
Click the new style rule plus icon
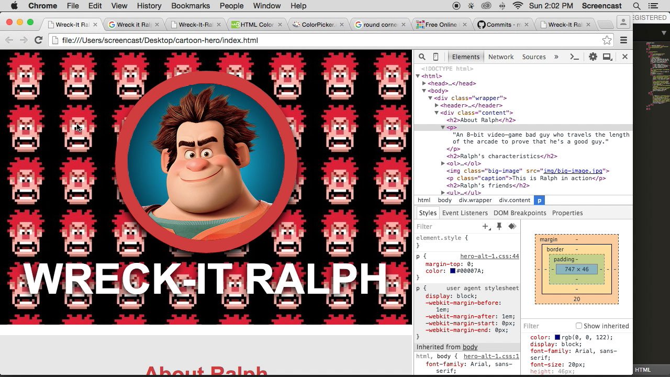click(x=486, y=227)
